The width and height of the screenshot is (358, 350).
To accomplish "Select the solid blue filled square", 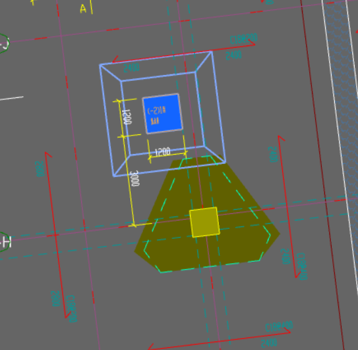I will 162,113.
